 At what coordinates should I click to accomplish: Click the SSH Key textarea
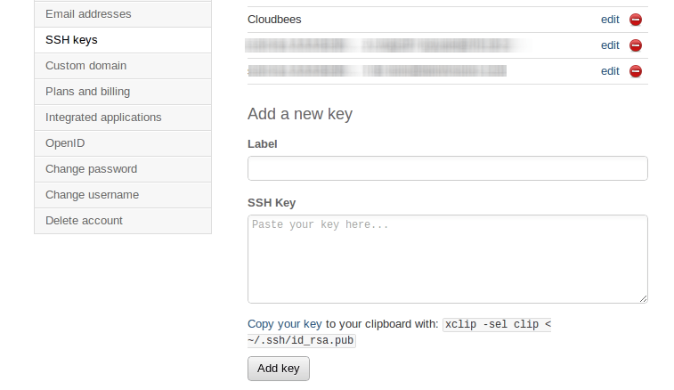pos(448,259)
